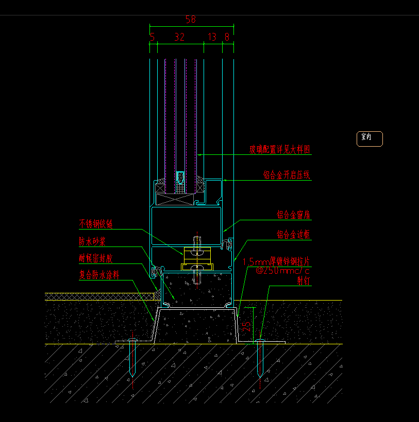This screenshot has width=419, height=422.
Task: Click the @250mmc/c spacing note
Action: coord(282,271)
